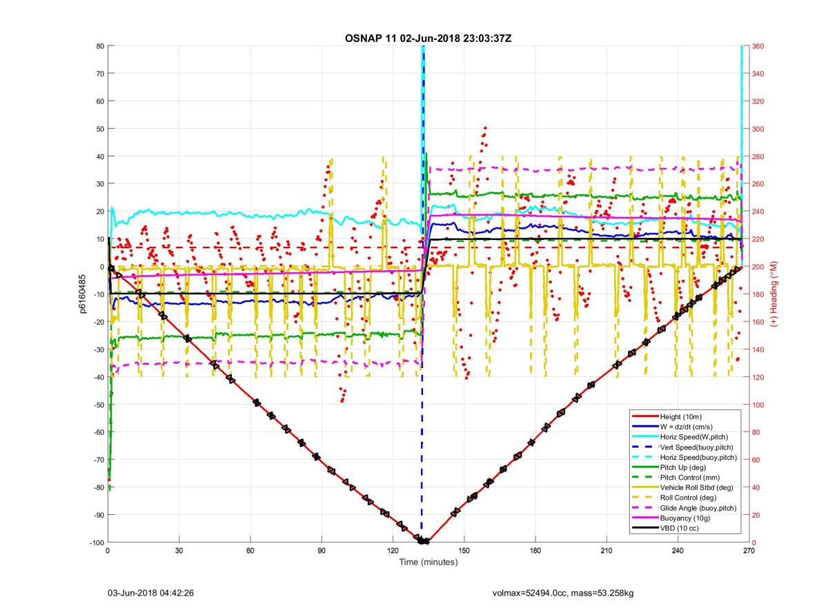
Task: Select legend entry "Pitch Up (deg)"
Action: (x=684, y=467)
